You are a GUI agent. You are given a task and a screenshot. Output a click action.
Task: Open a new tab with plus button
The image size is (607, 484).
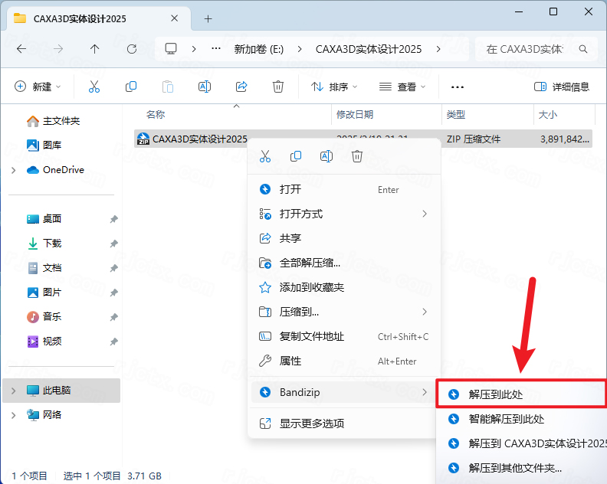[208, 18]
